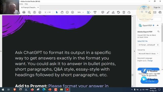Add a comment sticky note

(x=103, y=12)
